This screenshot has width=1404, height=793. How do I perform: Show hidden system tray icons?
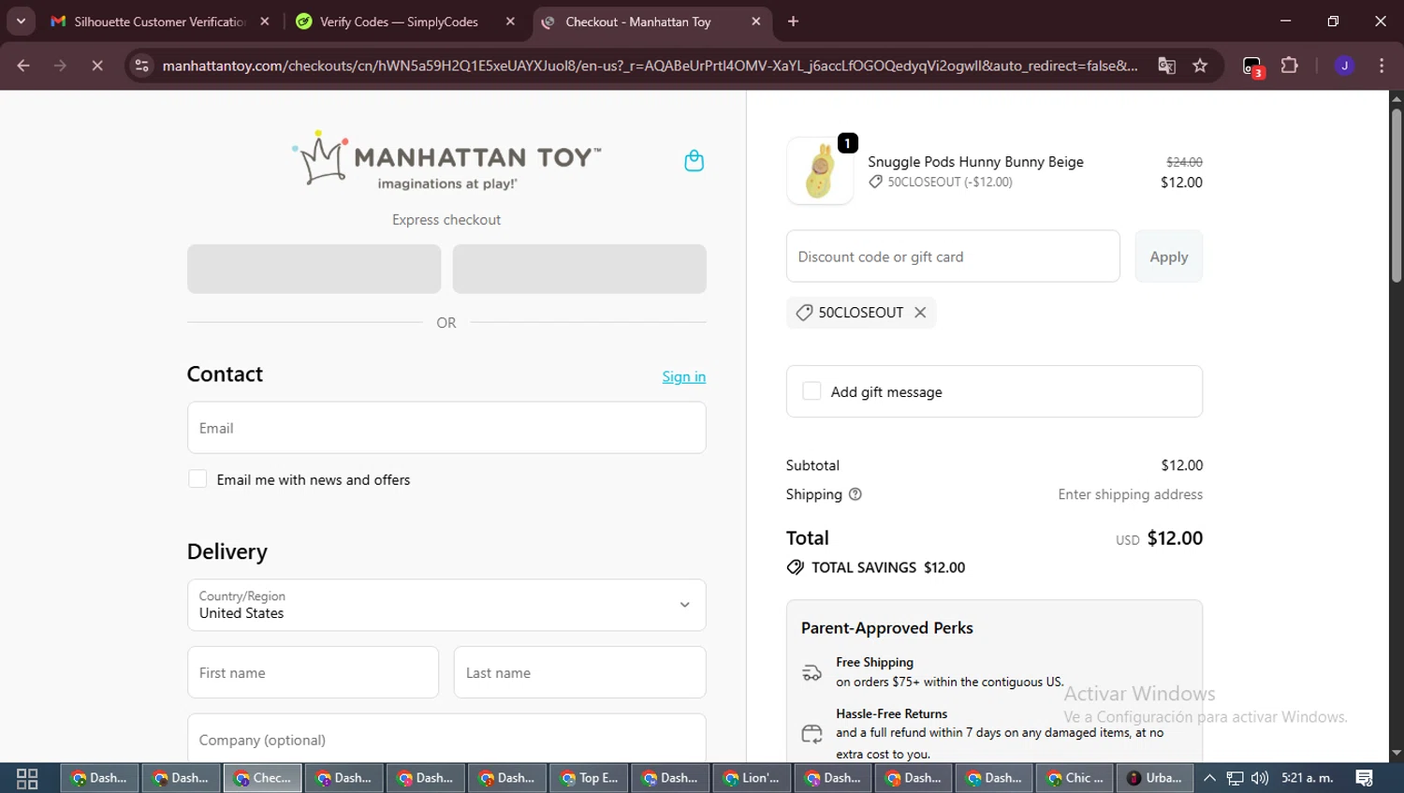pos(1209,778)
